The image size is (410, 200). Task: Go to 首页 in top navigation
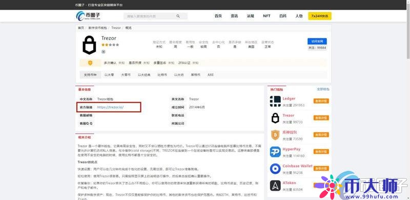click(x=218, y=16)
